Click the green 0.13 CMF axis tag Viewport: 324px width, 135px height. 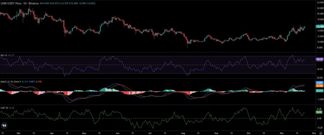(x=320, y=112)
